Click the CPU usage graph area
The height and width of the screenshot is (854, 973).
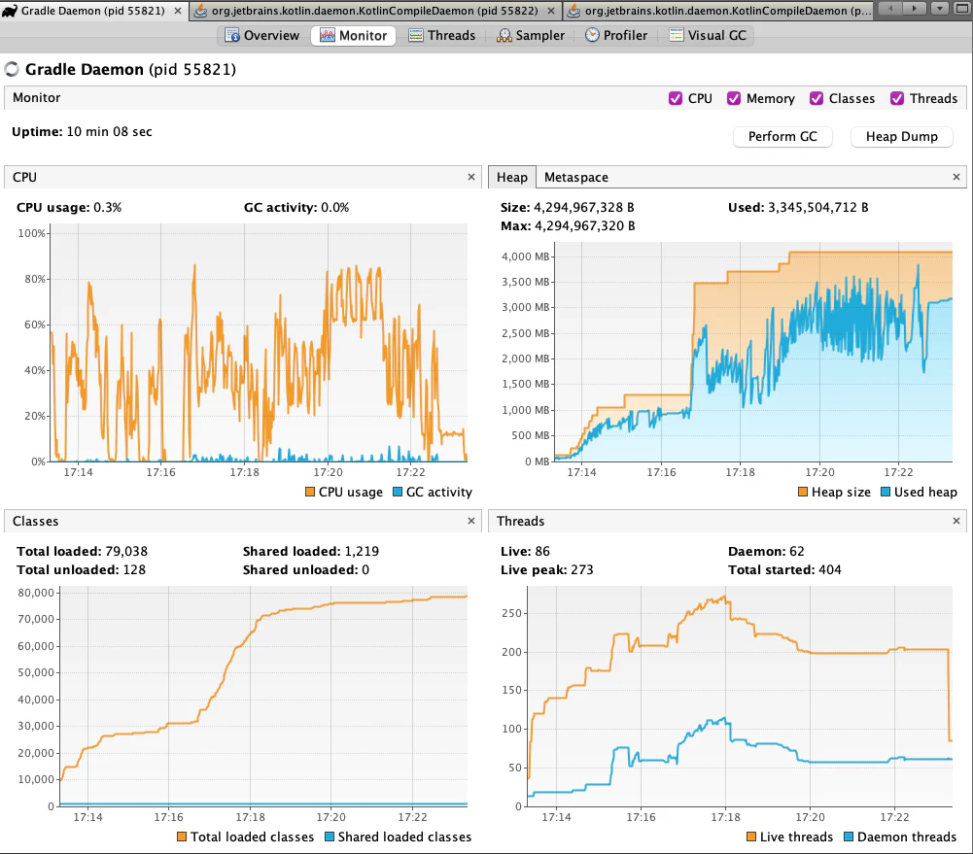259,342
